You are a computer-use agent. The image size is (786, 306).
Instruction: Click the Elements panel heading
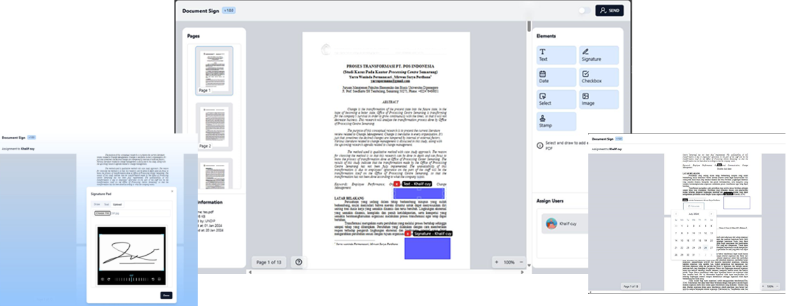pyautogui.click(x=546, y=36)
